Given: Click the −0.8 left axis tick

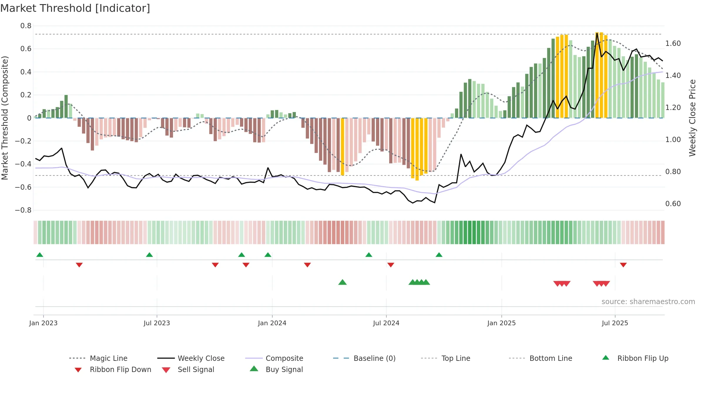Looking at the screenshot, I should (x=23, y=210).
